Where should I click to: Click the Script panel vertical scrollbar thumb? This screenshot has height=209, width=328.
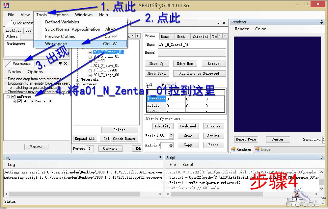[321, 182]
